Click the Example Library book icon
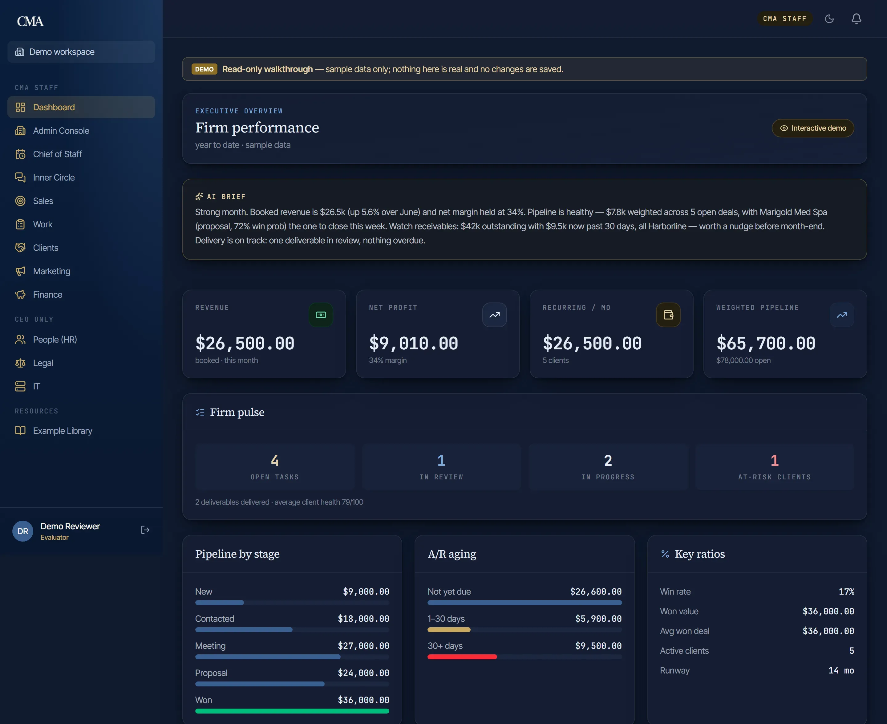The height and width of the screenshot is (724, 887). 20,430
